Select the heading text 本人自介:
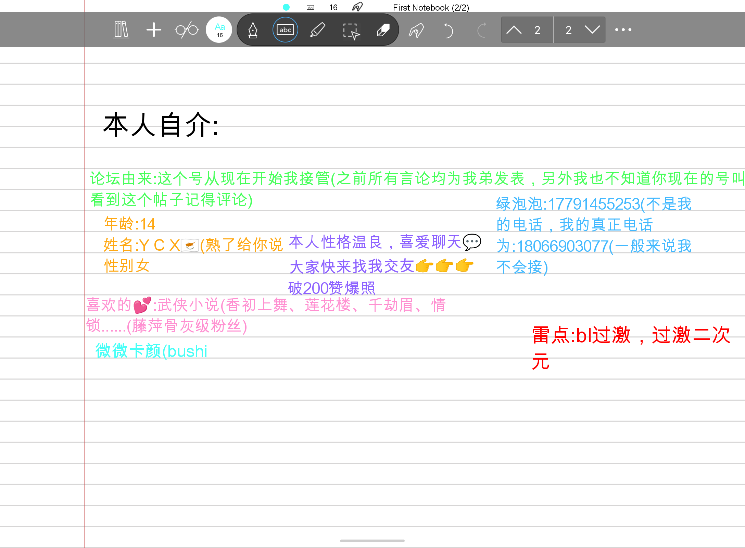This screenshot has width=745, height=548. tap(161, 125)
